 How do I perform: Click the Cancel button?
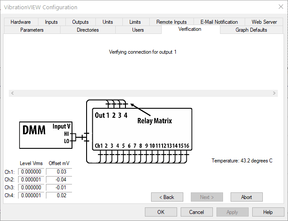(197, 212)
